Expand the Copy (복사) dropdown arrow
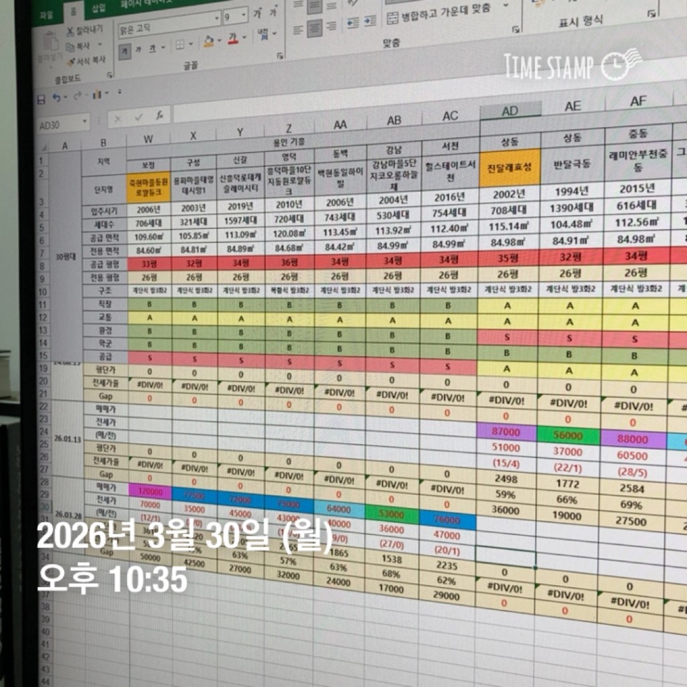Viewport: 687px width, 687px height. [x=100, y=44]
